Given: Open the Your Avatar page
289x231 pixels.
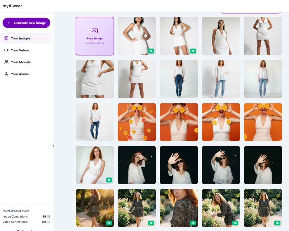Looking at the screenshot, I should [20, 74].
